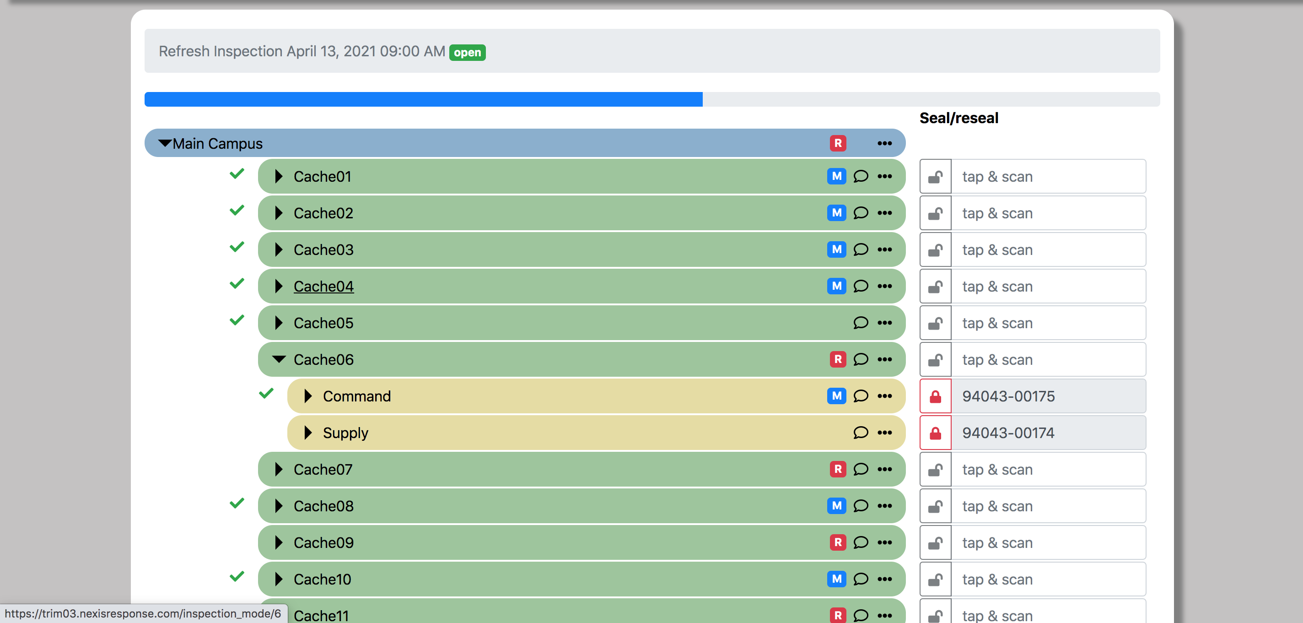Open comment bubble for Cache02
Image resolution: width=1303 pixels, height=623 pixels.
(x=861, y=212)
